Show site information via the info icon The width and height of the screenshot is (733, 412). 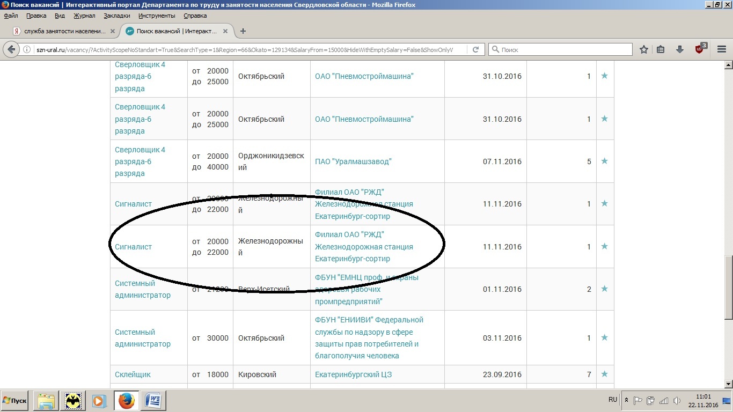tap(27, 49)
